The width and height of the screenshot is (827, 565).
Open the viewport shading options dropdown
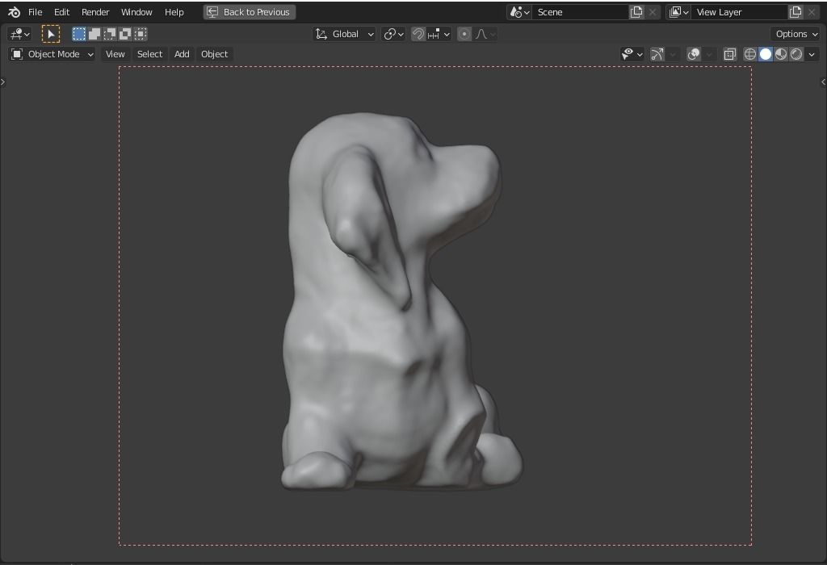[x=812, y=54]
